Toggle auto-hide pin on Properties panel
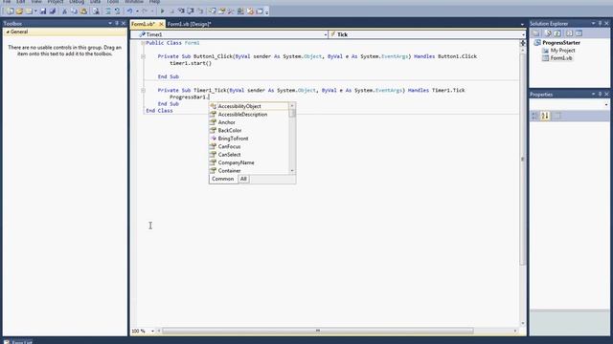This screenshot has width=613, height=344. coord(601,95)
